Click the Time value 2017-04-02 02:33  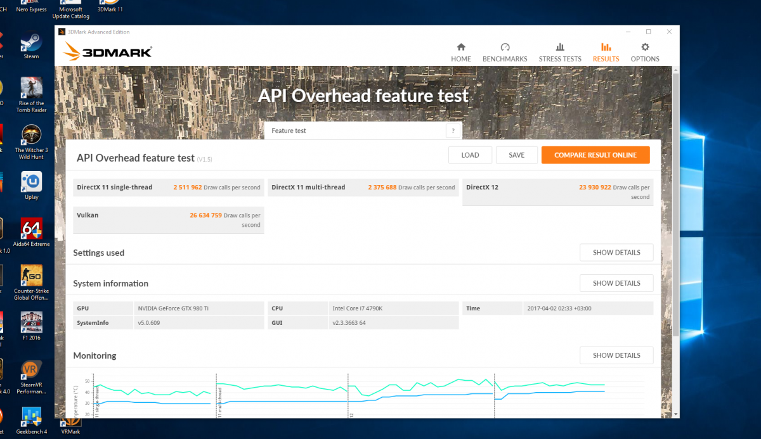pos(559,309)
